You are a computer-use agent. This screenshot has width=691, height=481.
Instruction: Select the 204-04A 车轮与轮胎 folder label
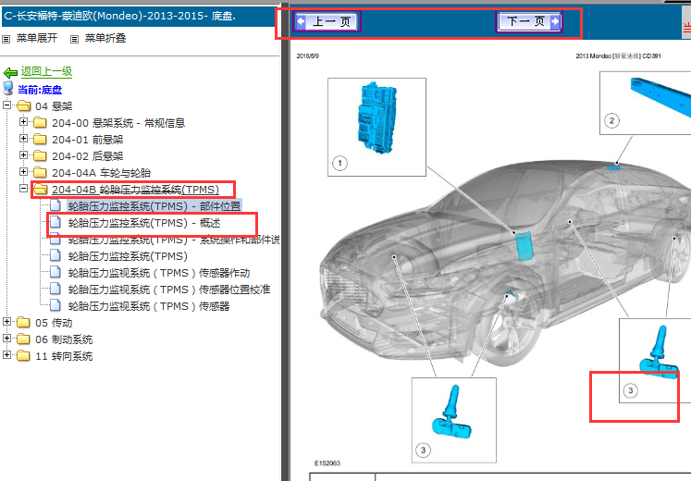point(102,173)
